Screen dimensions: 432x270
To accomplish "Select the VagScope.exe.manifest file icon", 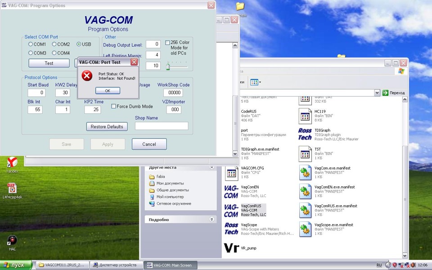I will 305,229.
